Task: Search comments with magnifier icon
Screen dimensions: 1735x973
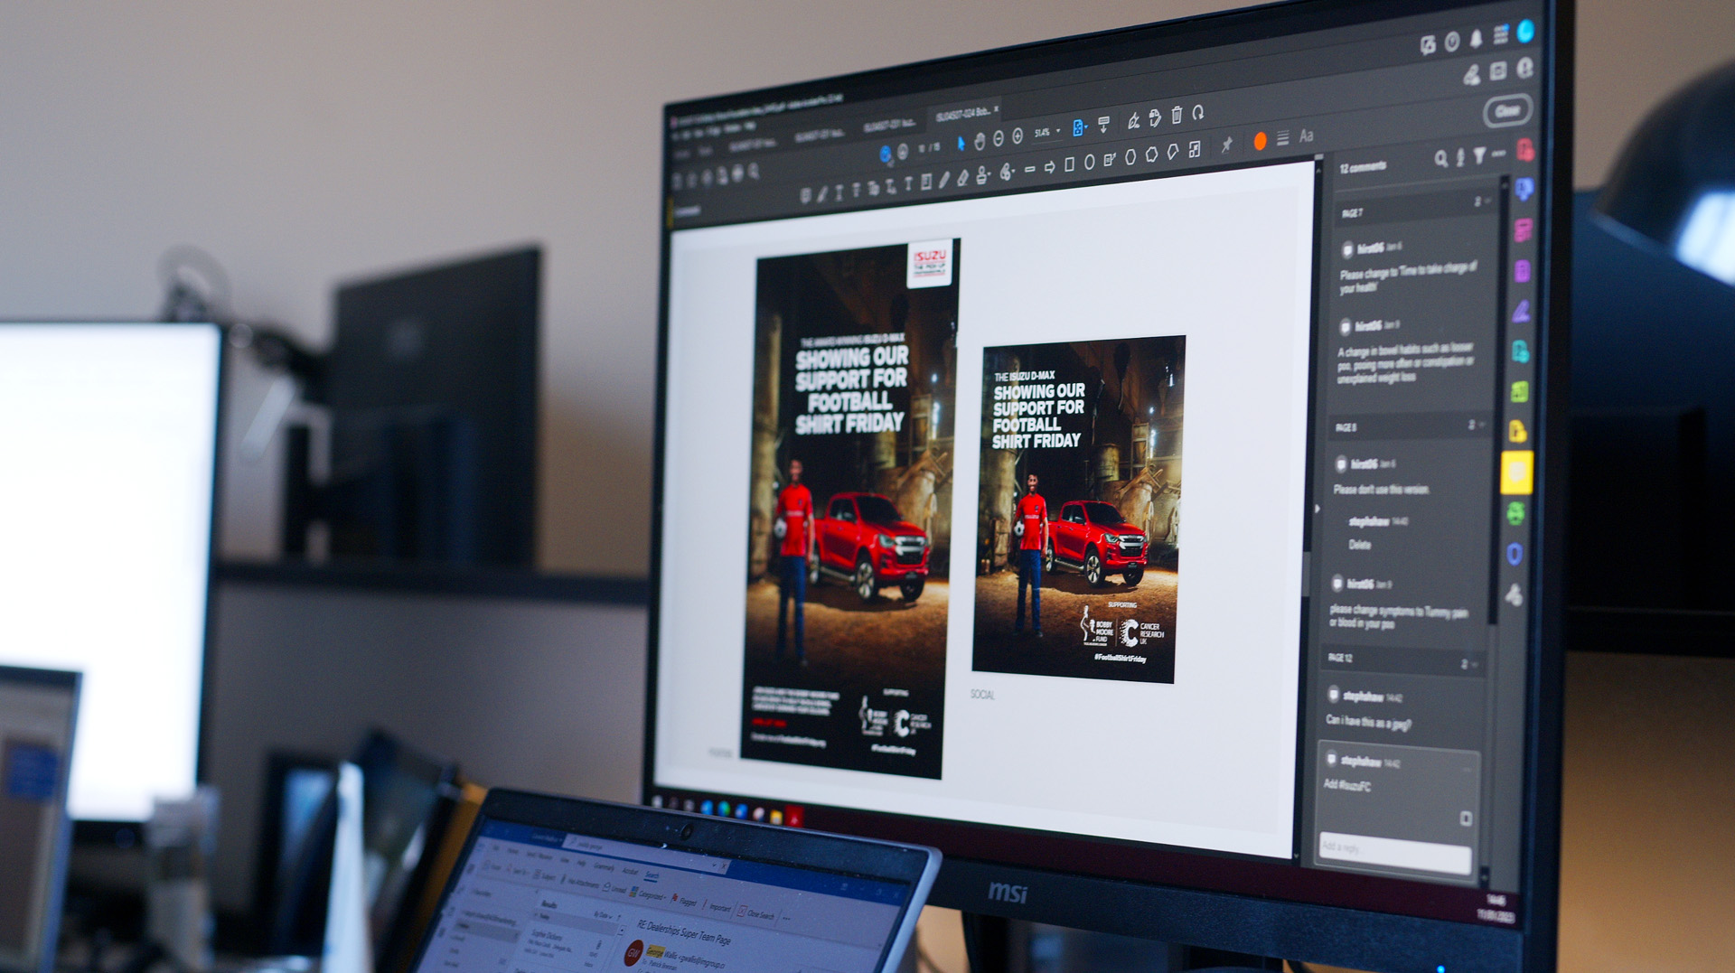Action: [1440, 160]
